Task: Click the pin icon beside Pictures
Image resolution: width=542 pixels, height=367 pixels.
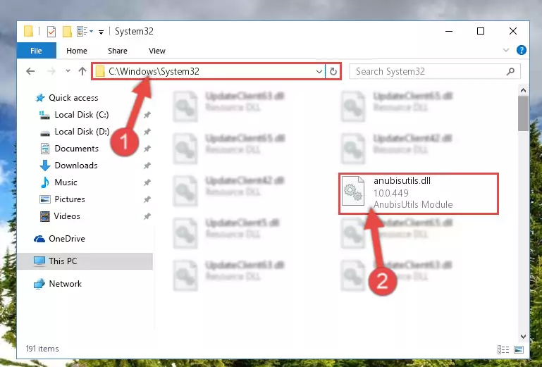Action: click(147, 199)
